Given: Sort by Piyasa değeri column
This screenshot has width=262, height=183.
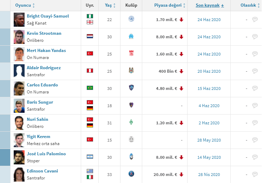Looking at the screenshot, I should tap(170, 6).
